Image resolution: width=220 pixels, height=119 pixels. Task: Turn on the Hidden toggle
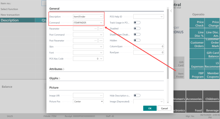pyautogui.click(x=137, y=41)
